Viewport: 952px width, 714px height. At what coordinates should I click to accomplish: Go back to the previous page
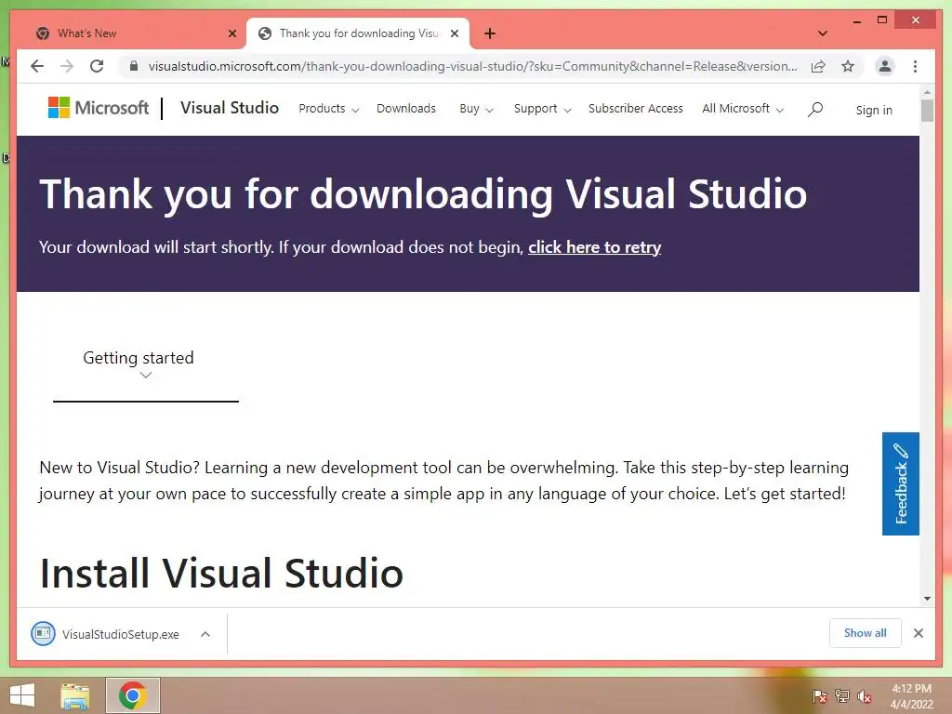pyautogui.click(x=37, y=66)
